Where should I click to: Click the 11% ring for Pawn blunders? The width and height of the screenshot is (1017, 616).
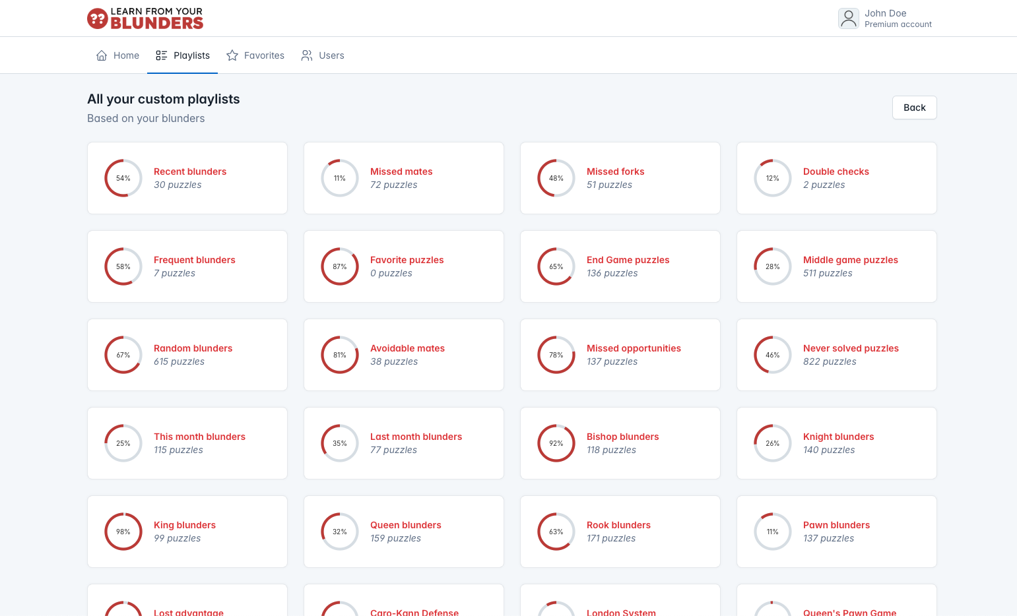tap(773, 532)
